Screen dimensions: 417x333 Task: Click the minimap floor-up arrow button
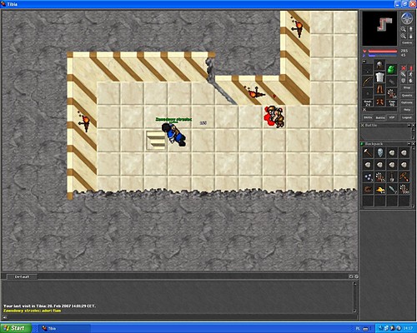click(411, 29)
